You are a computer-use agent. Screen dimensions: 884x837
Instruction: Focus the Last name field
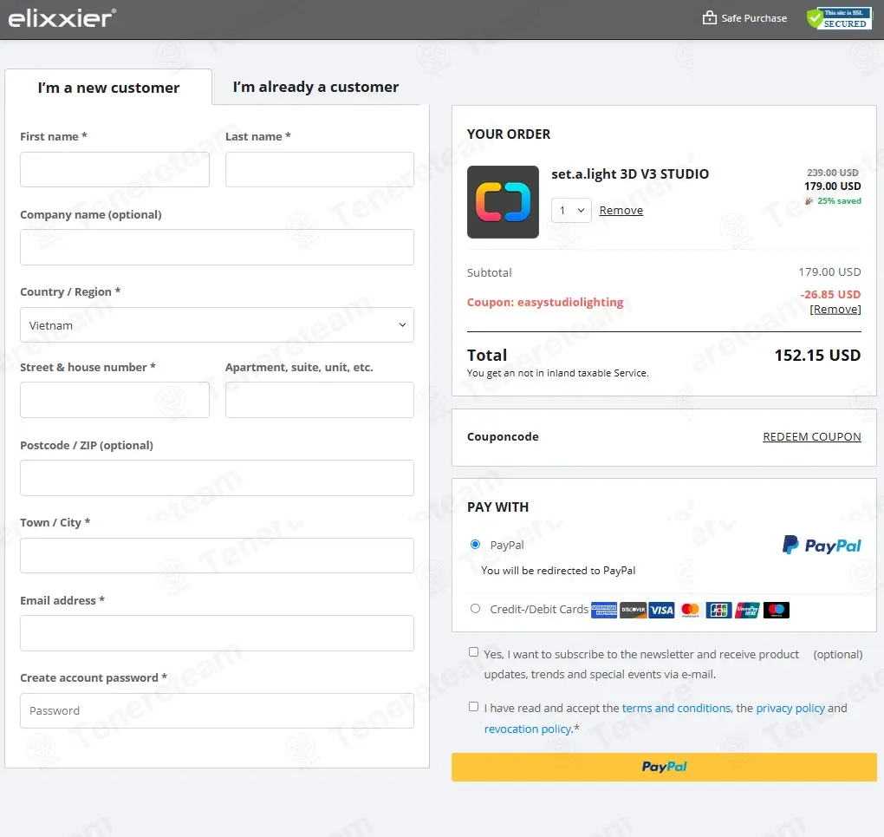pos(320,169)
